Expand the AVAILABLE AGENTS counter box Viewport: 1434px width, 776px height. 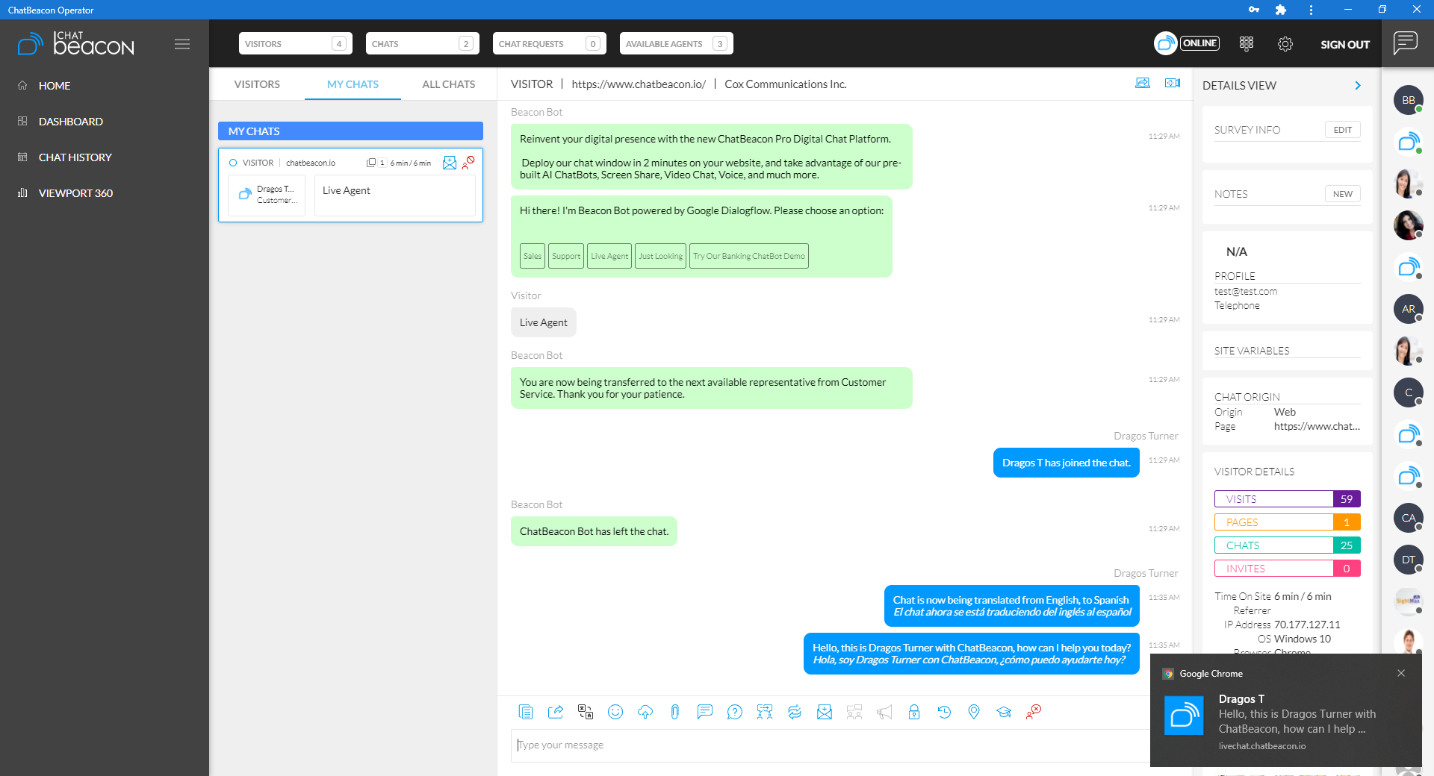click(676, 43)
